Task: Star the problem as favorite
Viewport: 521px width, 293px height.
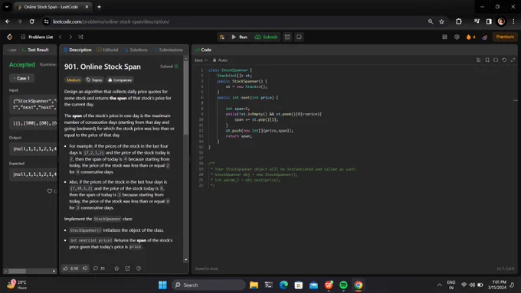Action: point(116,268)
